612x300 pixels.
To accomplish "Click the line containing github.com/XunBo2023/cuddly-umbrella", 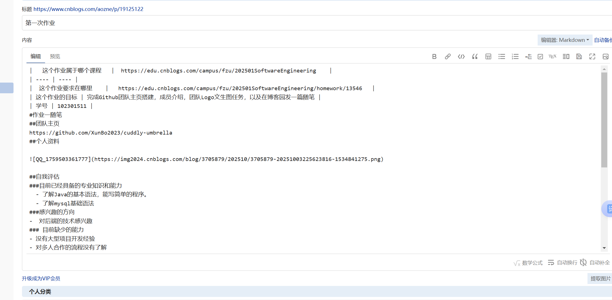I will click(x=101, y=133).
